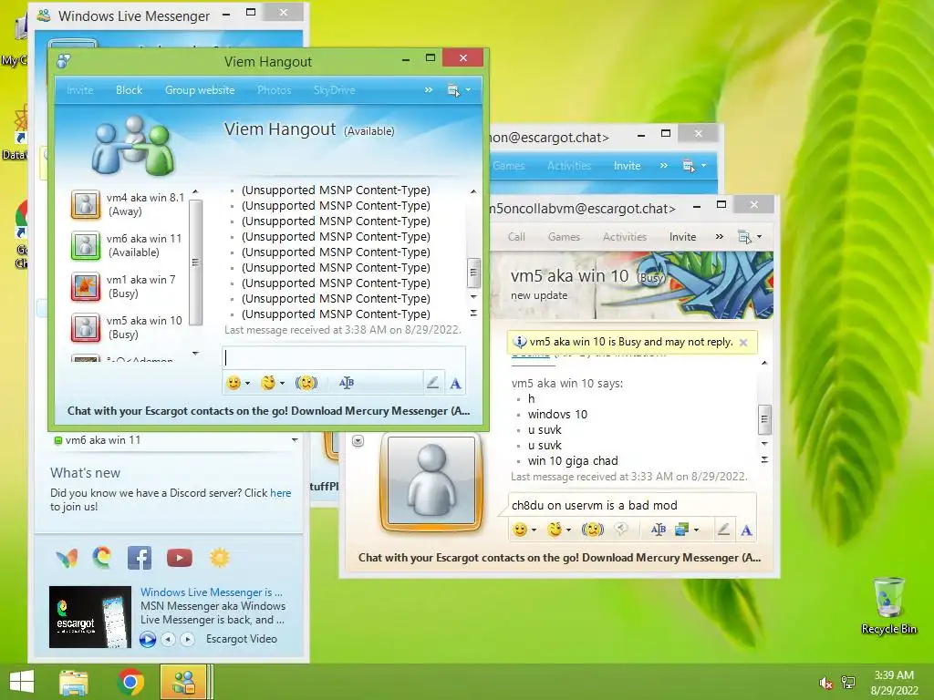Click the Edge-style swirl icon in Messenger row
Screen dimensions: 934x700
pyautogui.click(x=102, y=558)
